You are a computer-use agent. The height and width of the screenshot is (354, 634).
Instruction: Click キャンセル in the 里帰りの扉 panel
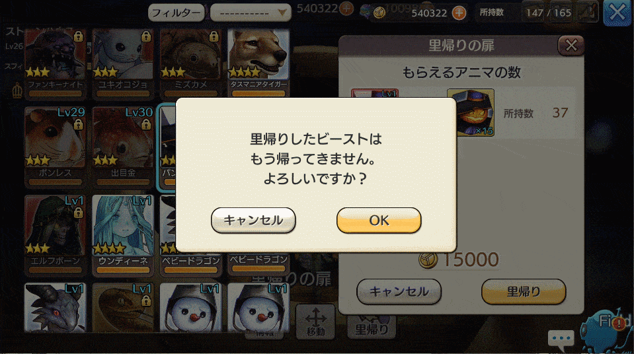tap(399, 291)
